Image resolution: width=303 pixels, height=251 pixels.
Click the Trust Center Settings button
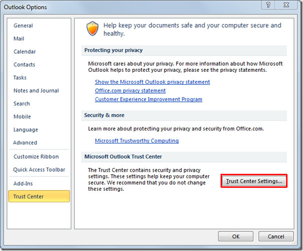[x=254, y=181]
